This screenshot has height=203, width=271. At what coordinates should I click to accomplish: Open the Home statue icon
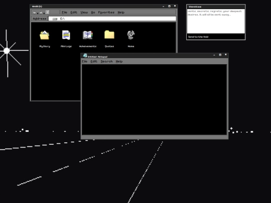point(131,35)
